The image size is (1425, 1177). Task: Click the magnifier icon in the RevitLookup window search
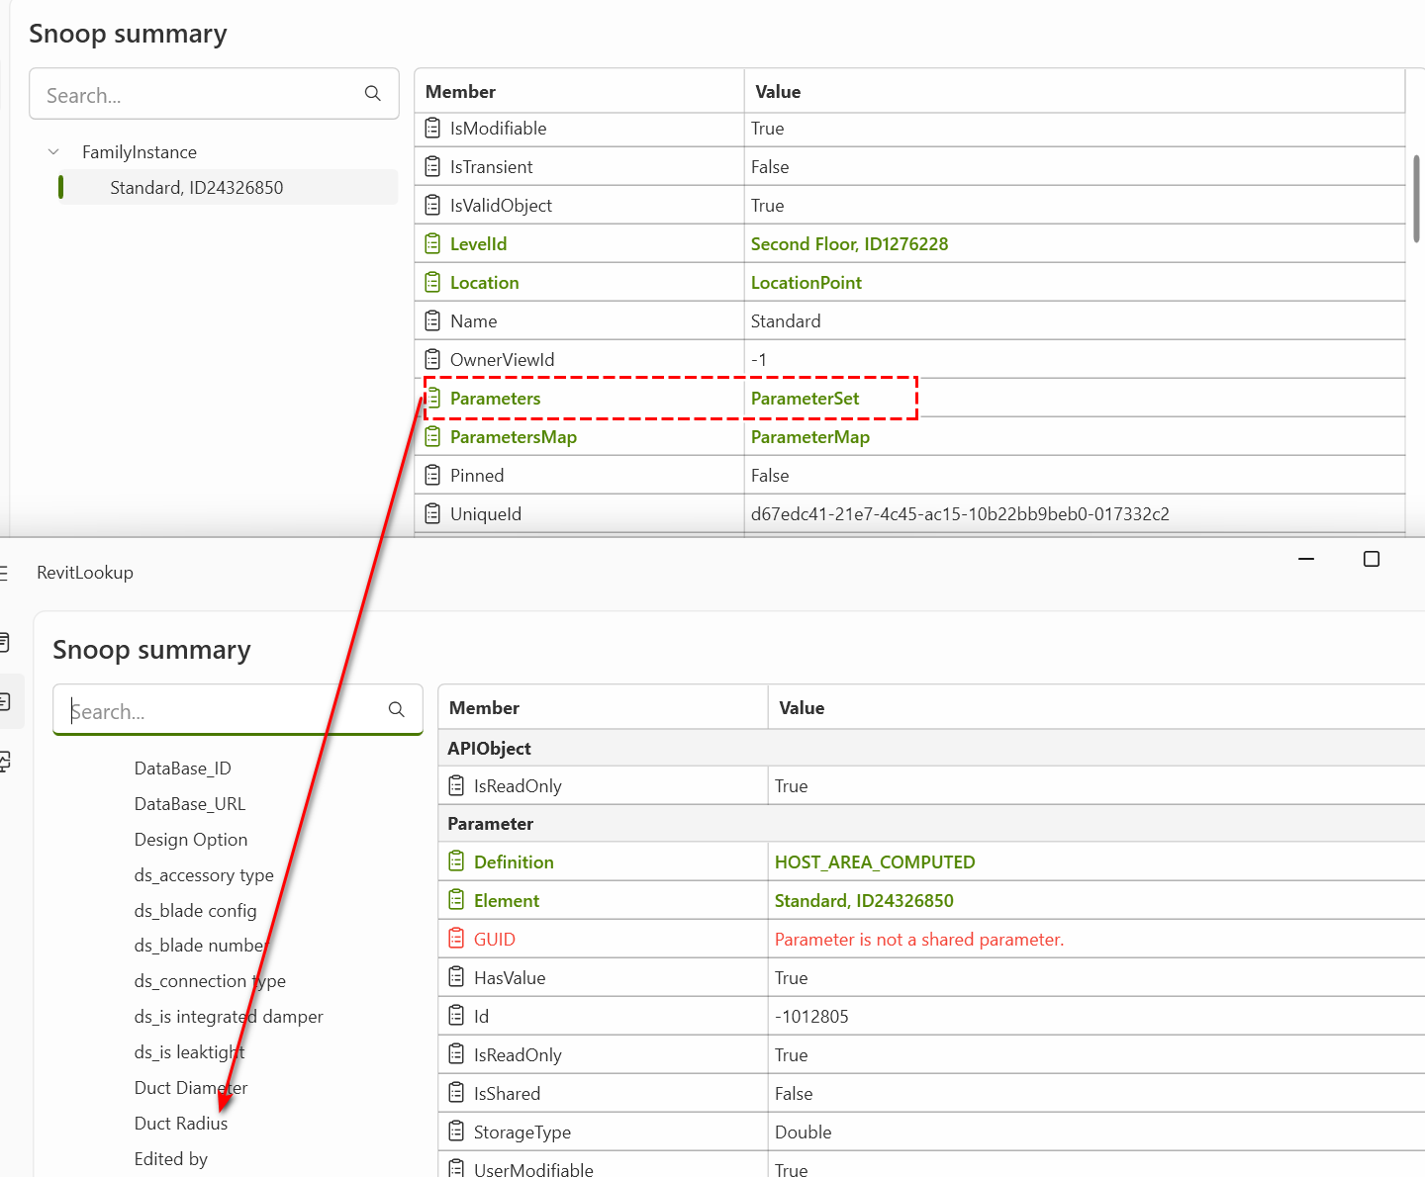click(397, 709)
